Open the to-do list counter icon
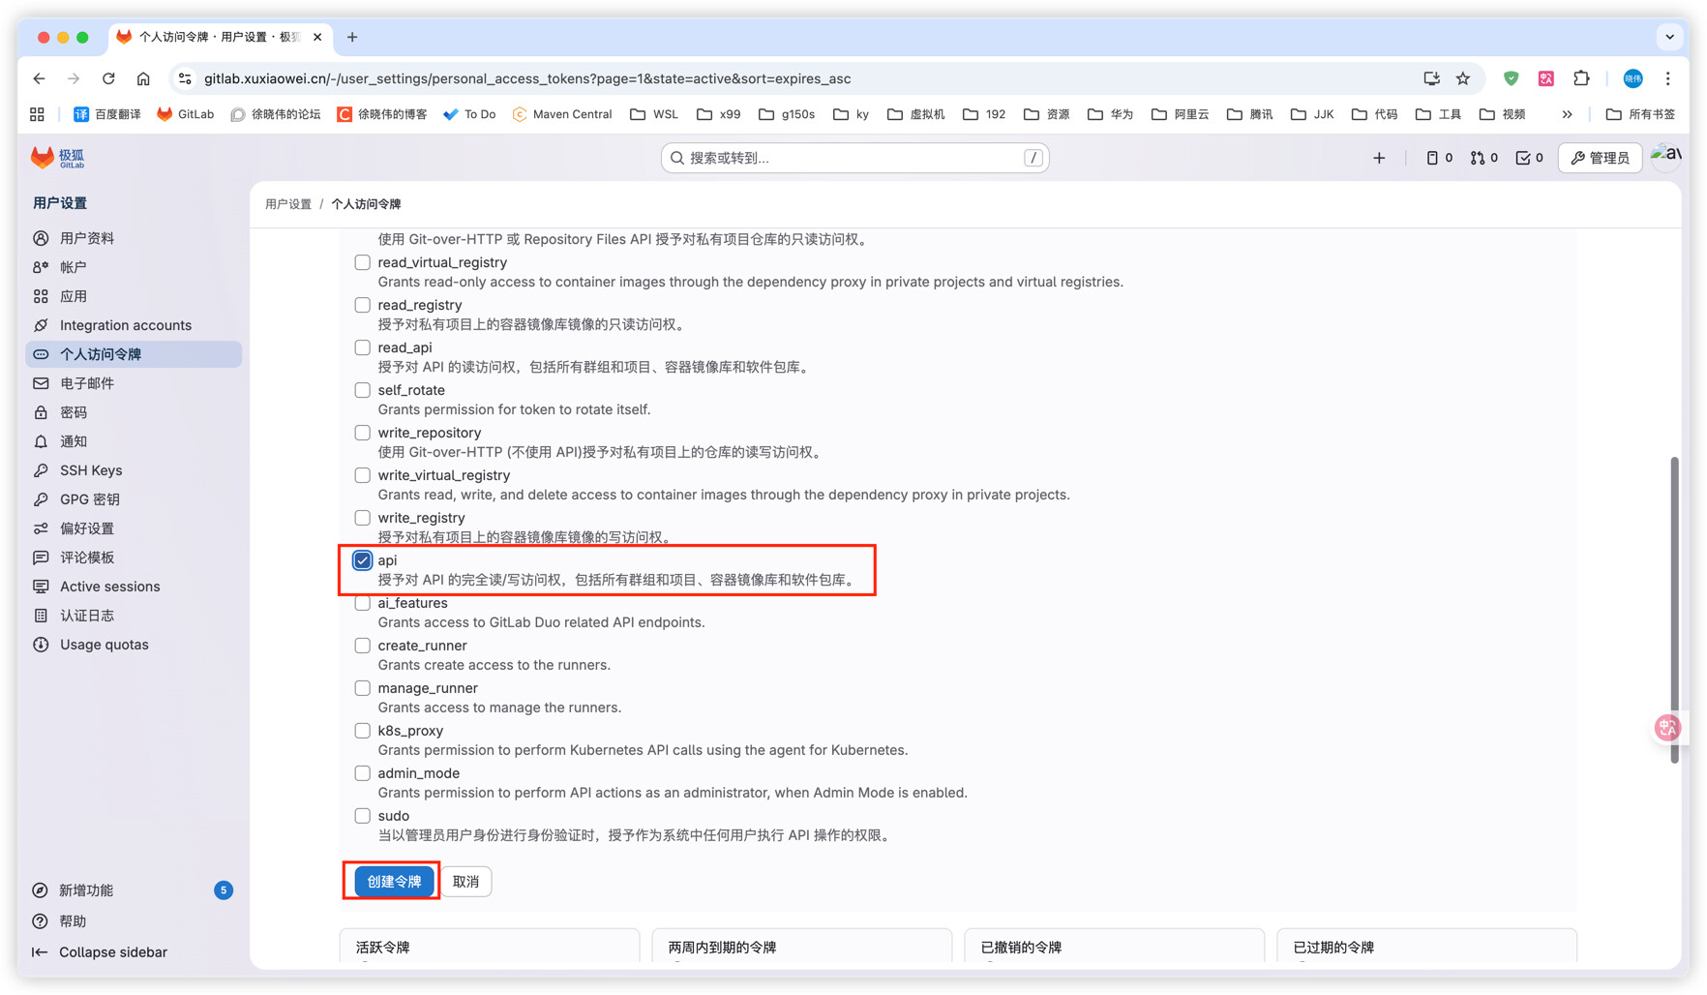The image size is (1707, 995). coord(1529,158)
